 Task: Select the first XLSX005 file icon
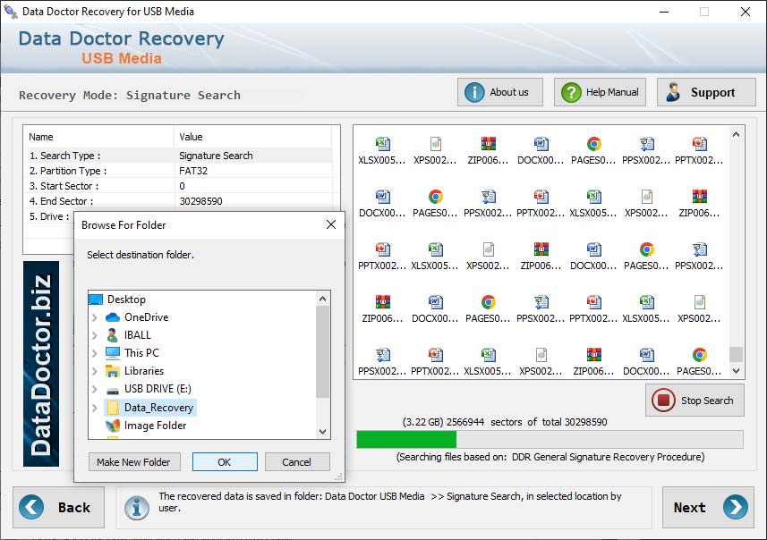(382, 144)
